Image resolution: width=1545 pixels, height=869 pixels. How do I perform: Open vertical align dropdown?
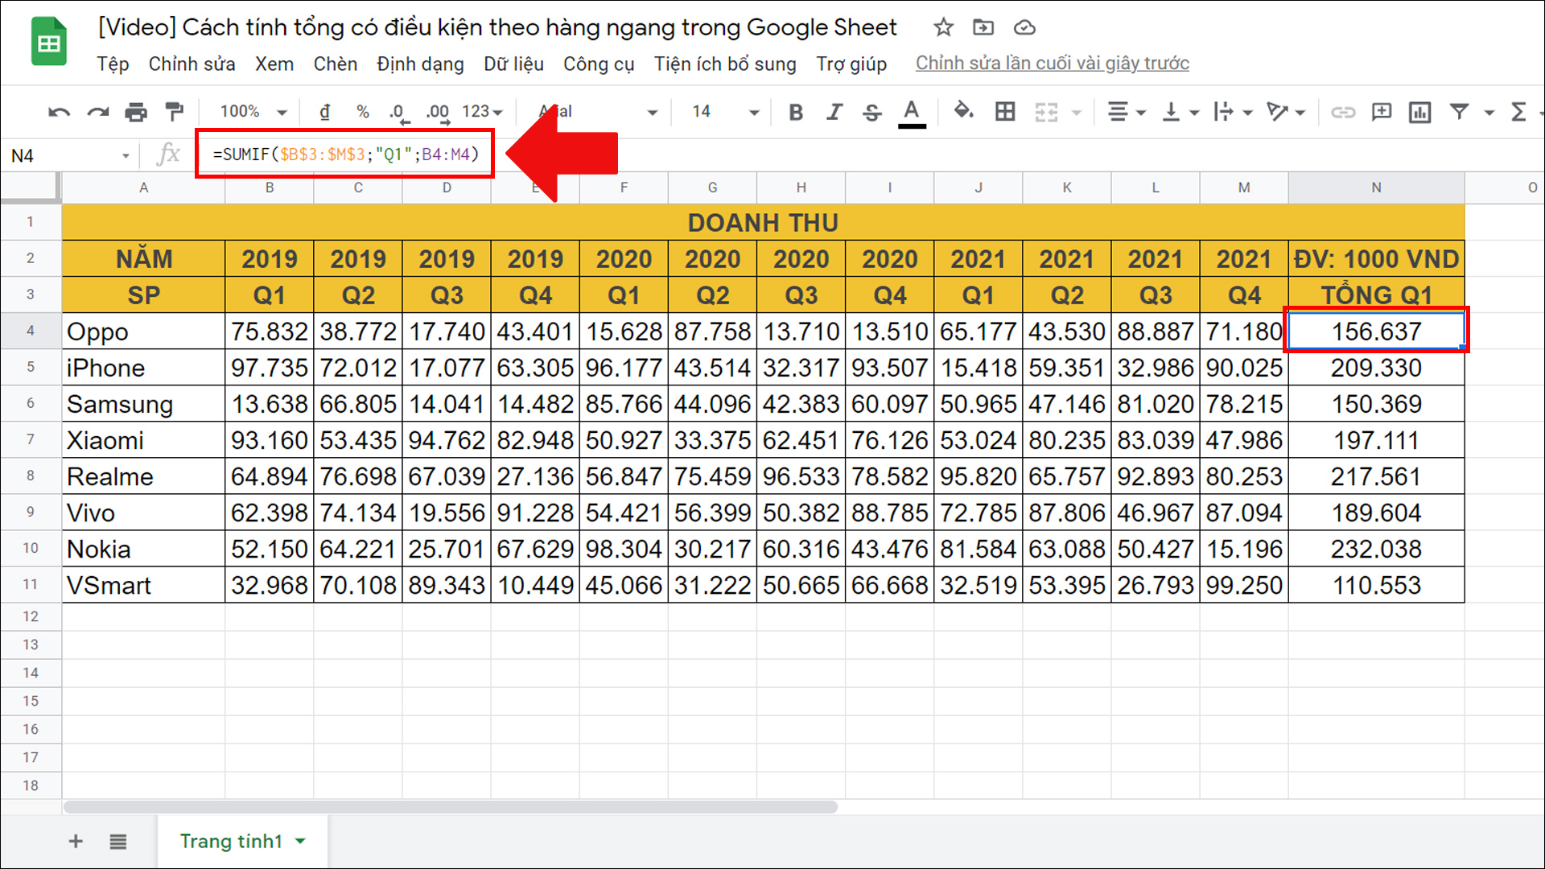(x=1180, y=112)
